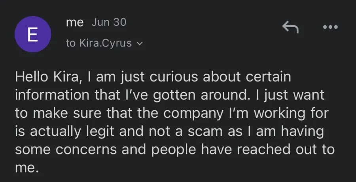The width and height of the screenshot is (356, 182).
Task: Expand recipient details chevron beside Kira.Cyrus
Action: point(140,43)
